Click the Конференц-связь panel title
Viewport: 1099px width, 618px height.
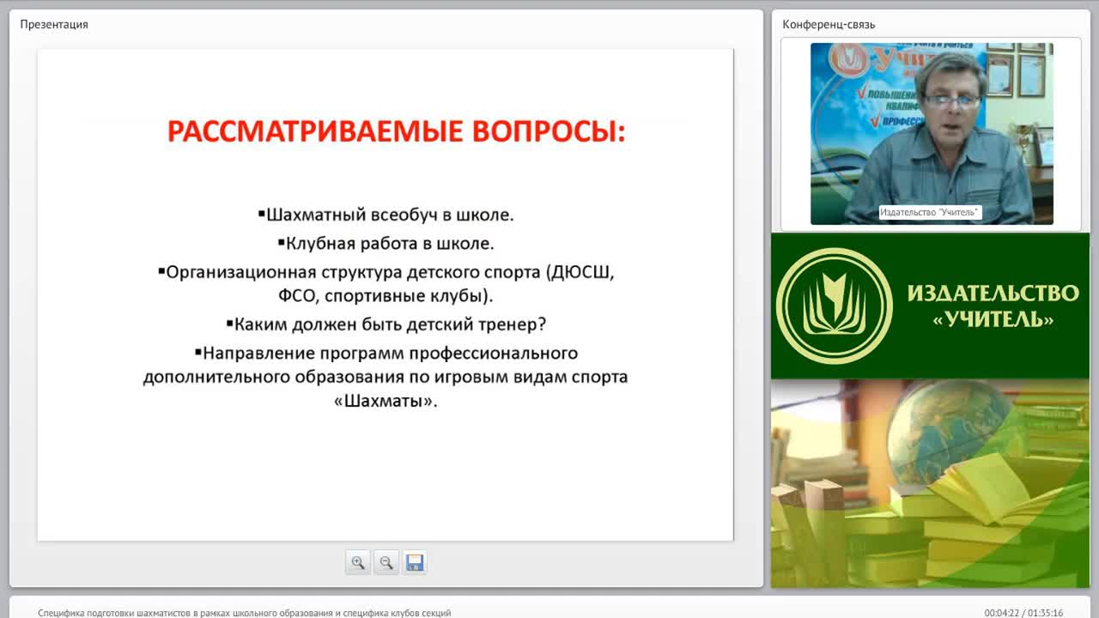(829, 24)
